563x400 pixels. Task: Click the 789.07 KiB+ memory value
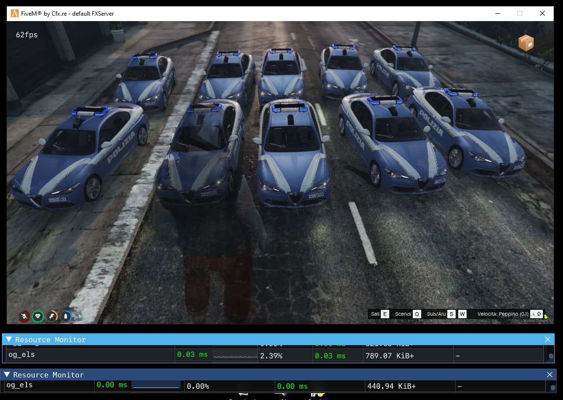pyautogui.click(x=389, y=356)
